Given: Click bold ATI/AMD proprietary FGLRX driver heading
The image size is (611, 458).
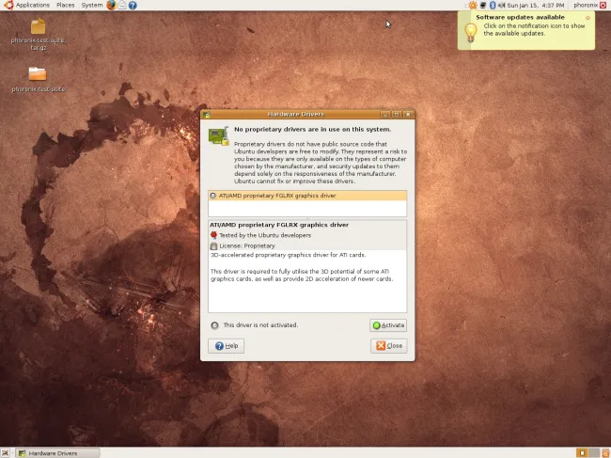Looking at the screenshot, I should (x=279, y=225).
